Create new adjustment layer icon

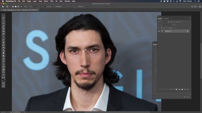(179, 89)
